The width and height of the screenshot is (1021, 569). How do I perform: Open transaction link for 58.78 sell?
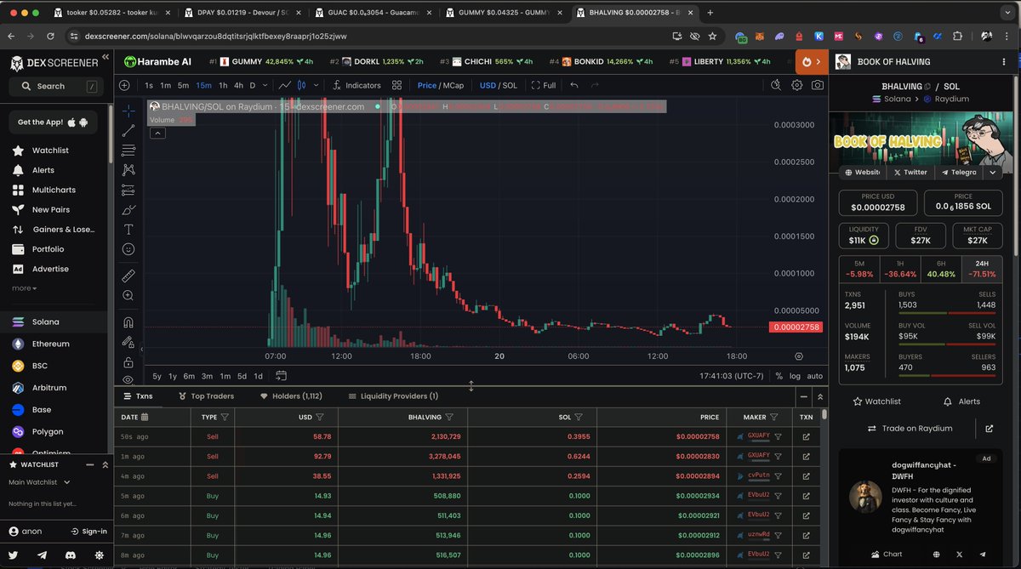pyautogui.click(x=806, y=436)
